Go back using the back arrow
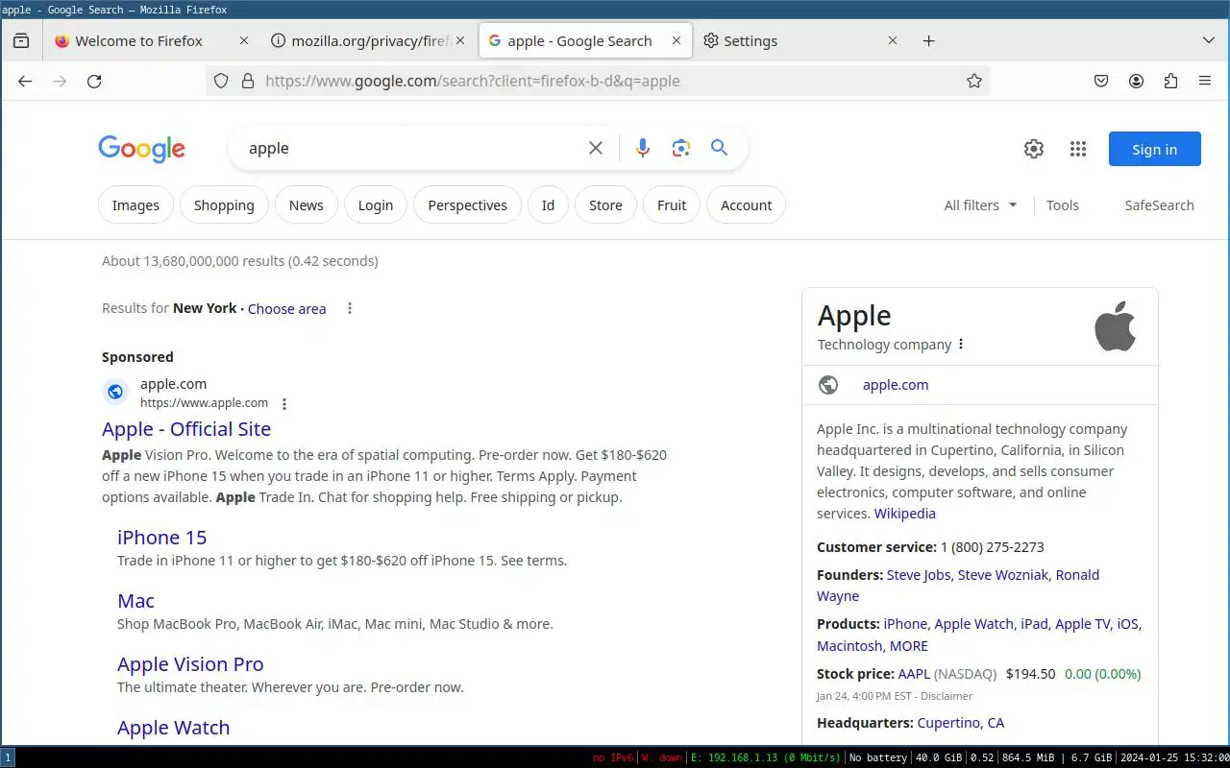 (25, 82)
